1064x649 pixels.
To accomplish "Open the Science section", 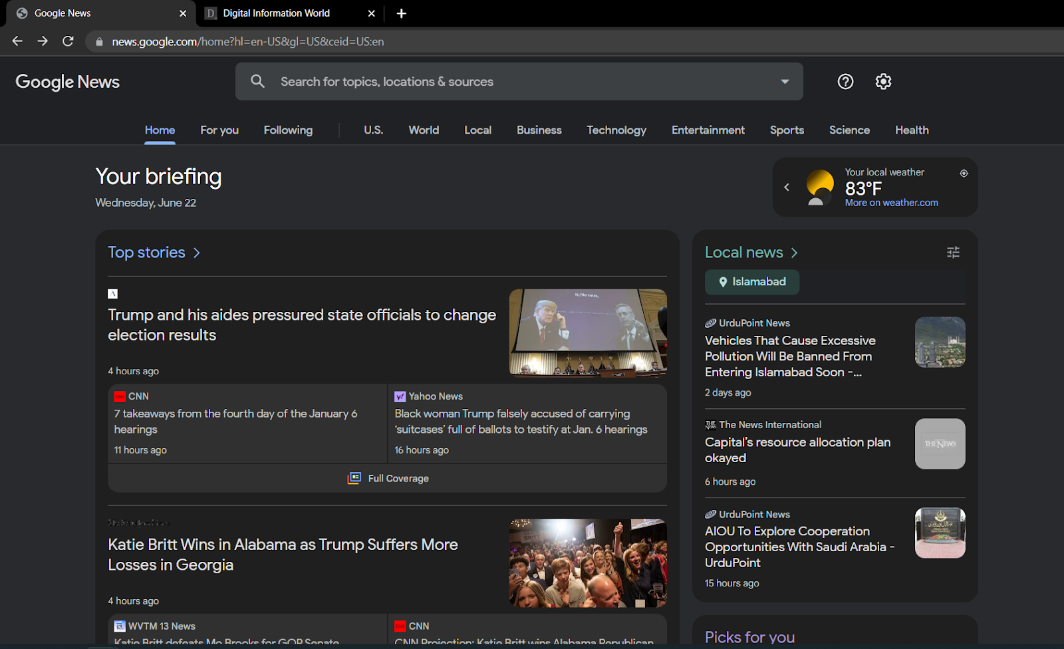I will [x=849, y=130].
